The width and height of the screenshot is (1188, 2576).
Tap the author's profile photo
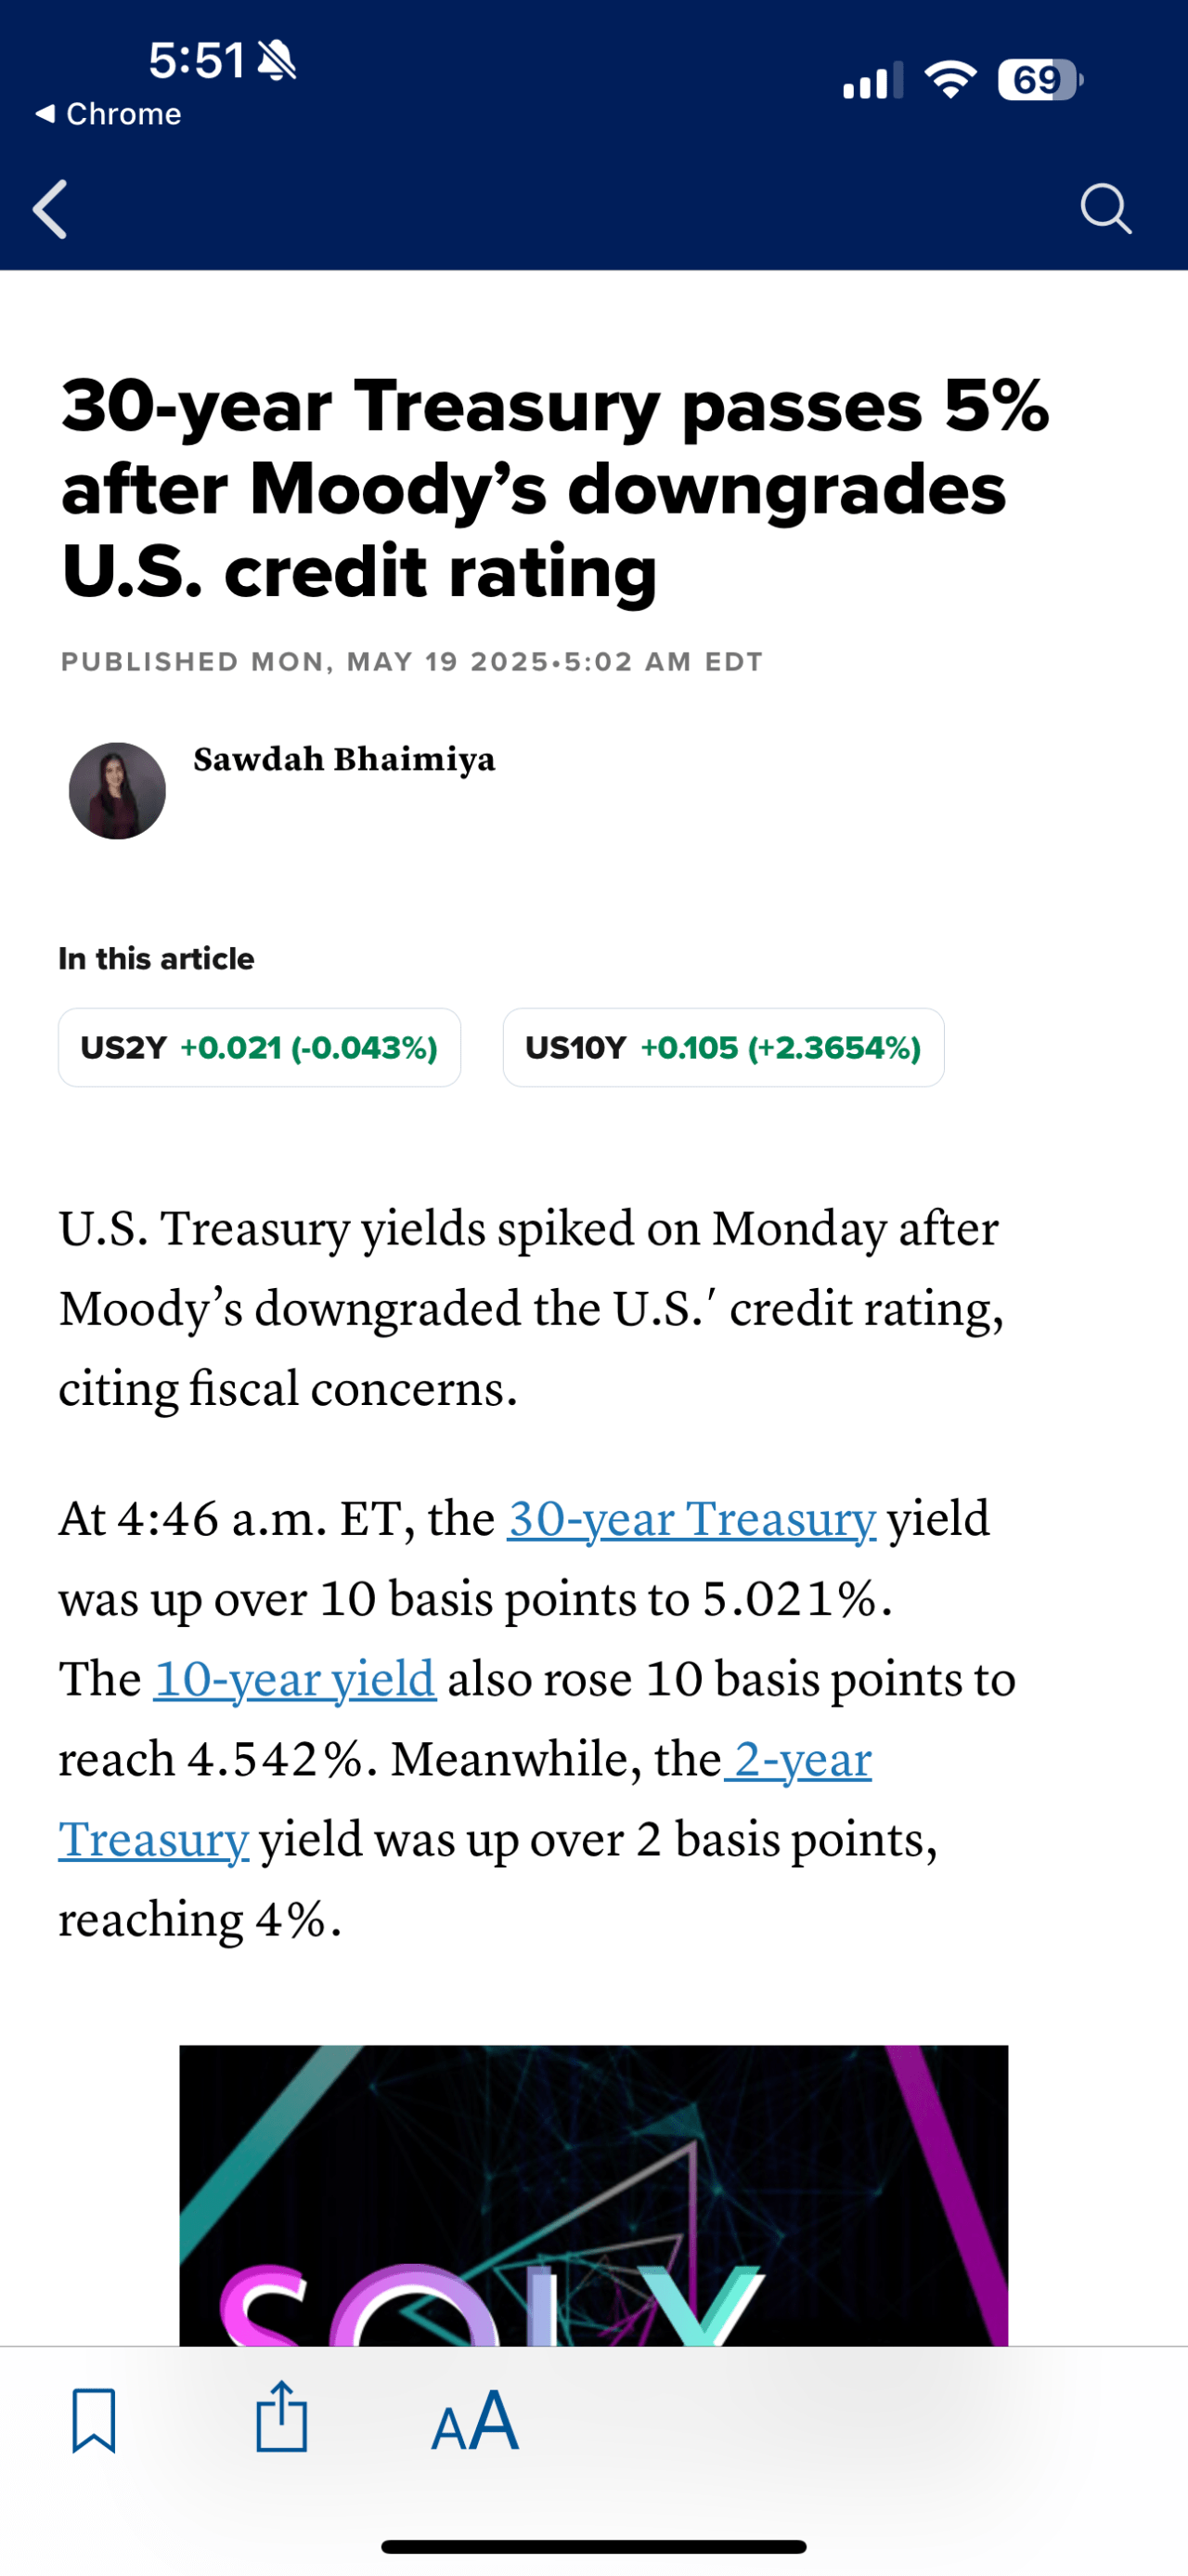(x=117, y=791)
